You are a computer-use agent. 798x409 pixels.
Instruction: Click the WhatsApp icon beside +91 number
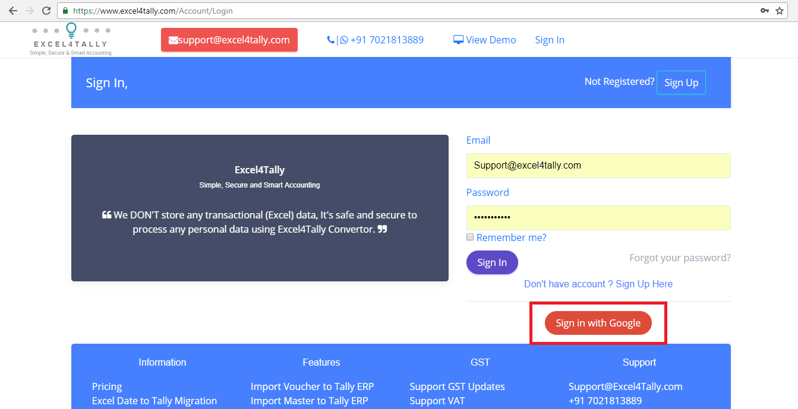(x=344, y=40)
